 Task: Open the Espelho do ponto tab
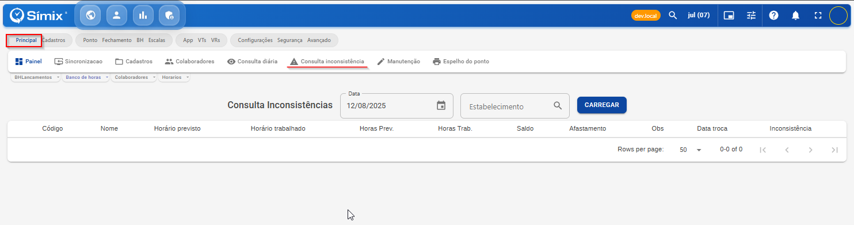461,62
